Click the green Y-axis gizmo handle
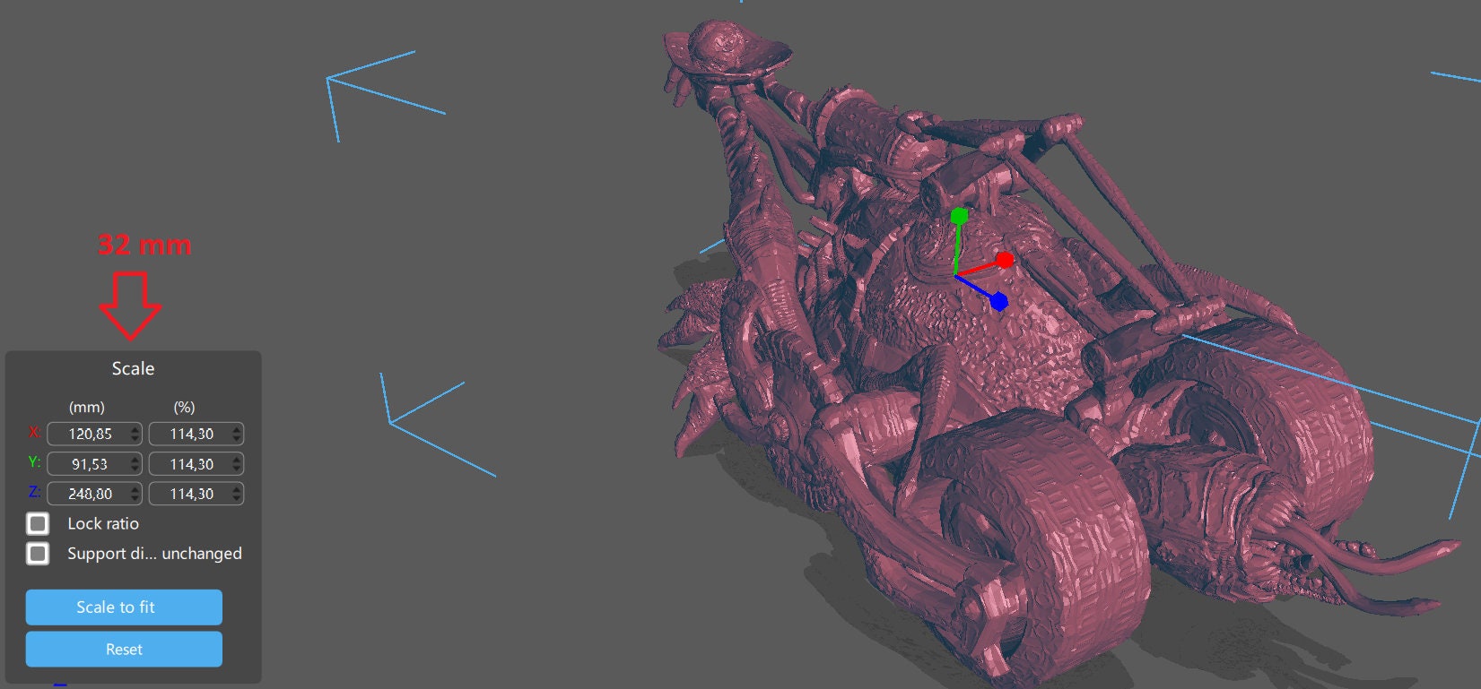 pos(959,216)
